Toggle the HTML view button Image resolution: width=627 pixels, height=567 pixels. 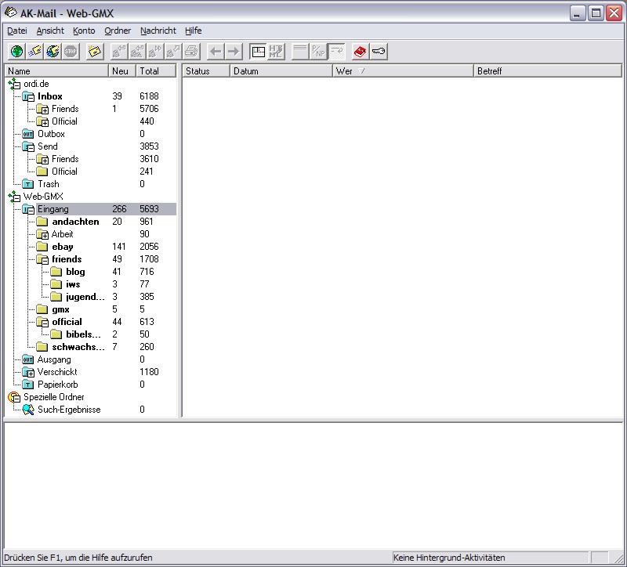pyautogui.click(x=277, y=52)
